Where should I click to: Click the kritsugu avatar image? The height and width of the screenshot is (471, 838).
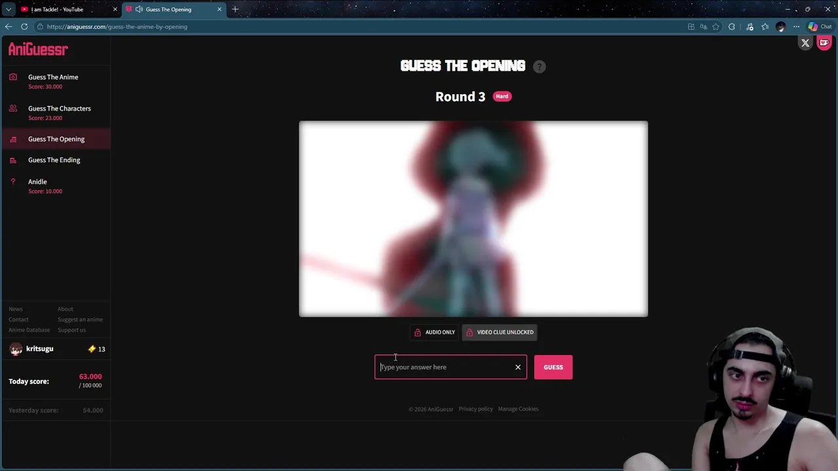point(16,349)
